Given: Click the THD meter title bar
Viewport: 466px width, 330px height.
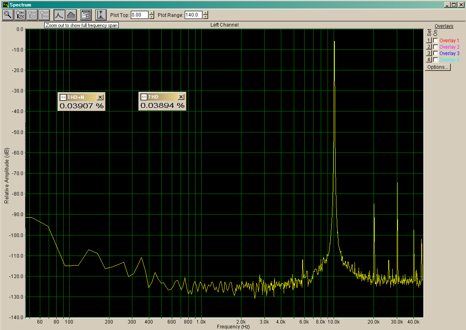Looking at the screenshot, I should tap(162, 97).
